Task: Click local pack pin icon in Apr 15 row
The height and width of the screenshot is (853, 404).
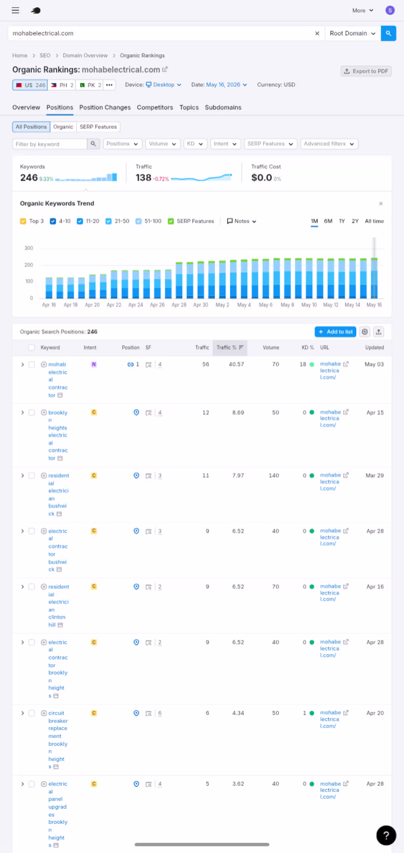Action: (x=136, y=412)
